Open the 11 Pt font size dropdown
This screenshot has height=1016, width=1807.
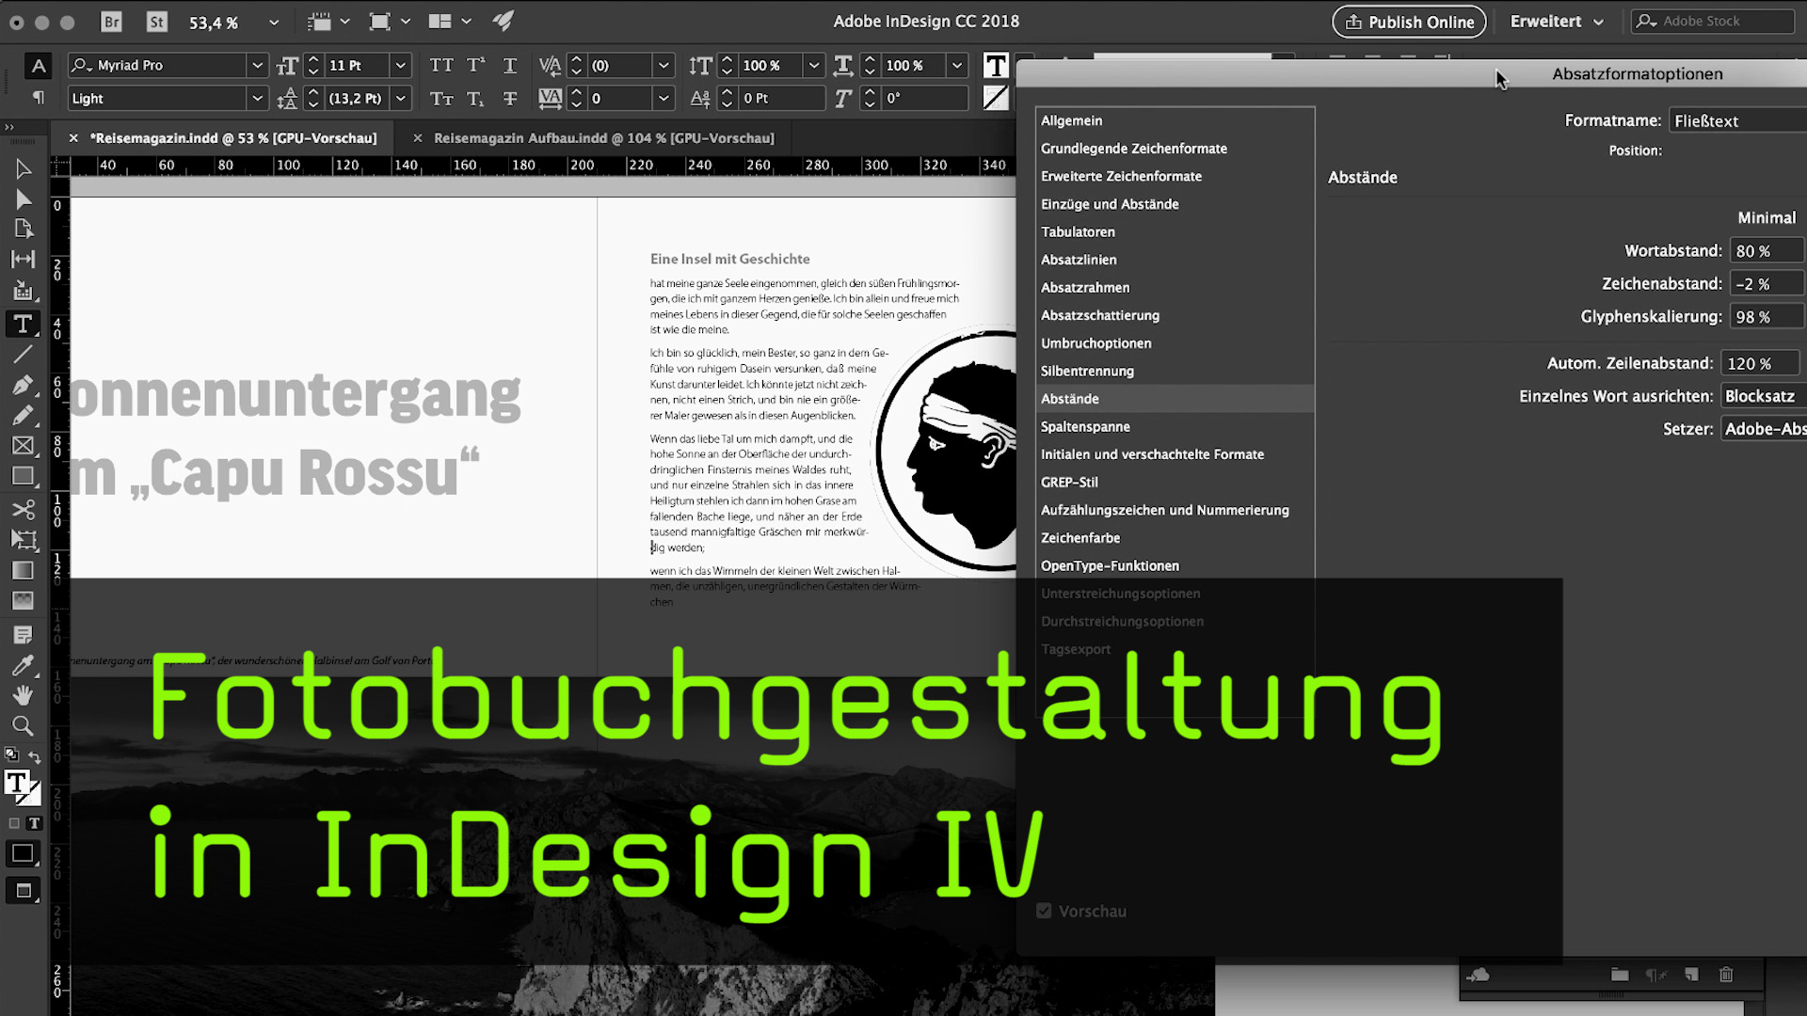click(401, 65)
